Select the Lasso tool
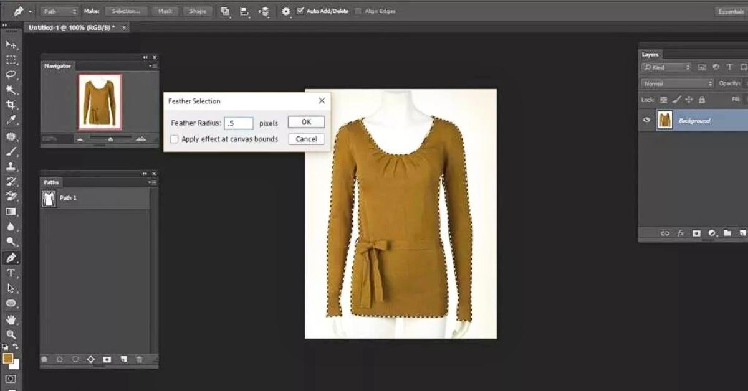 (x=11, y=75)
